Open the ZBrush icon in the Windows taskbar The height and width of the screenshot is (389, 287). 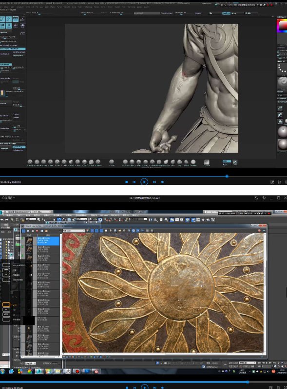[x=68, y=371]
